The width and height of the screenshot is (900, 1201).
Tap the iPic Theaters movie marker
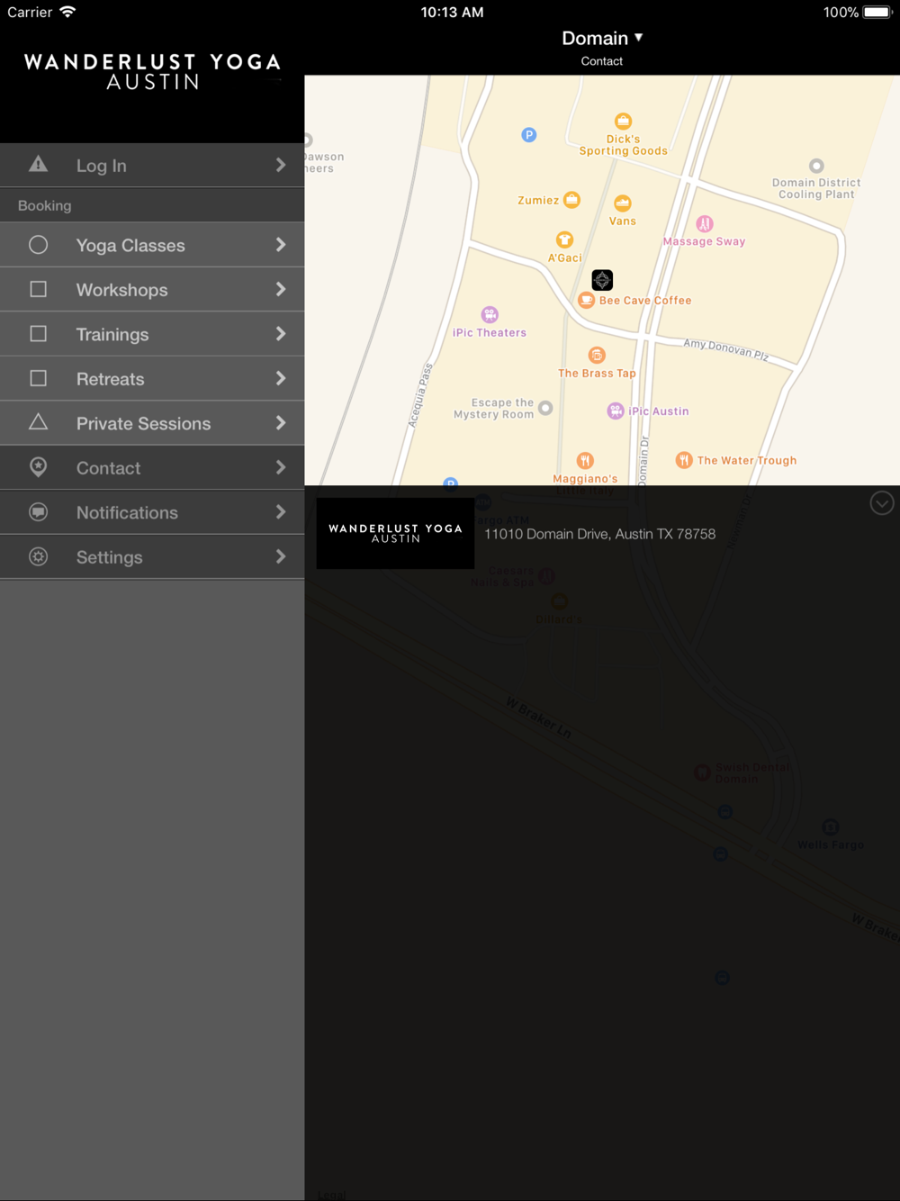pyautogui.click(x=490, y=314)
